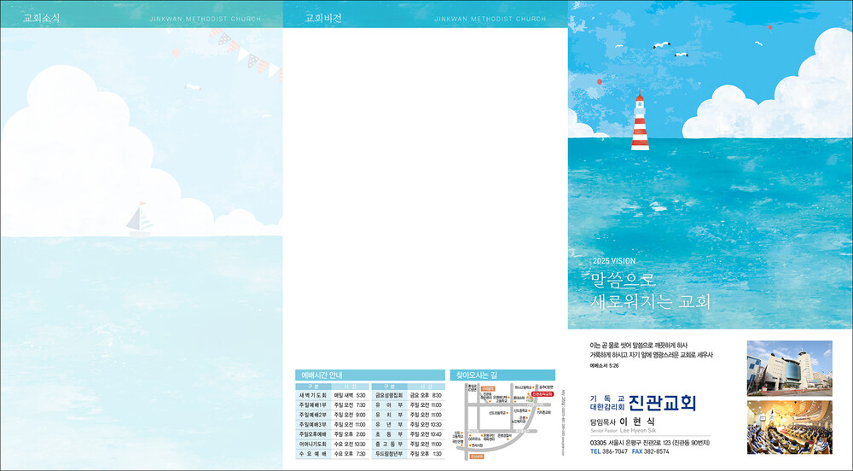Click the seagull beside the red balloon
Screen dimensions: 853x471
pos(757,43)
